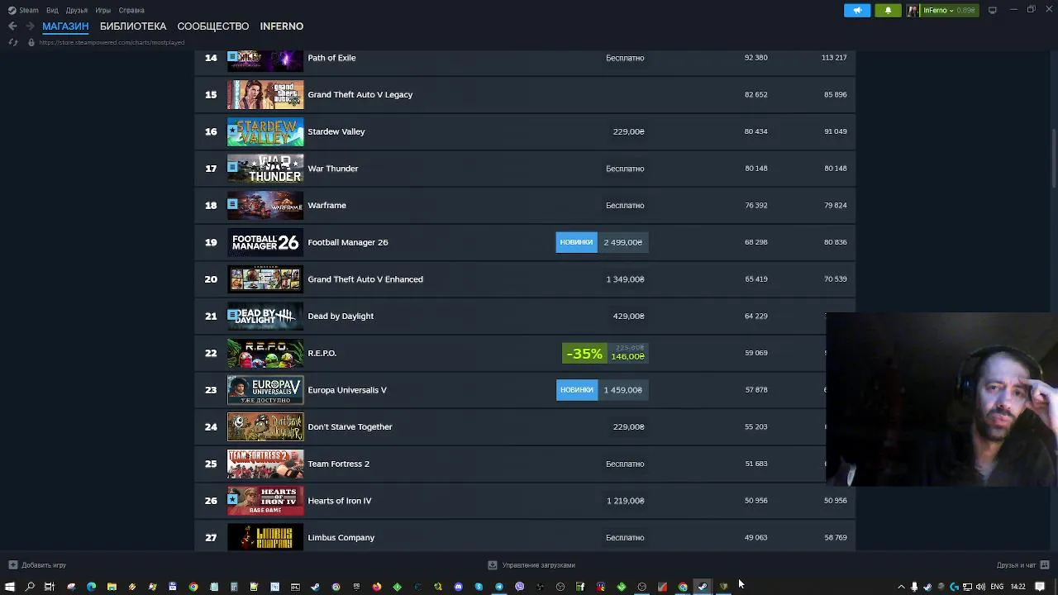The image size is (1058, 595).
Task: Click the -35% discount badge for R.E.P.O.
Action: [584, 354]
